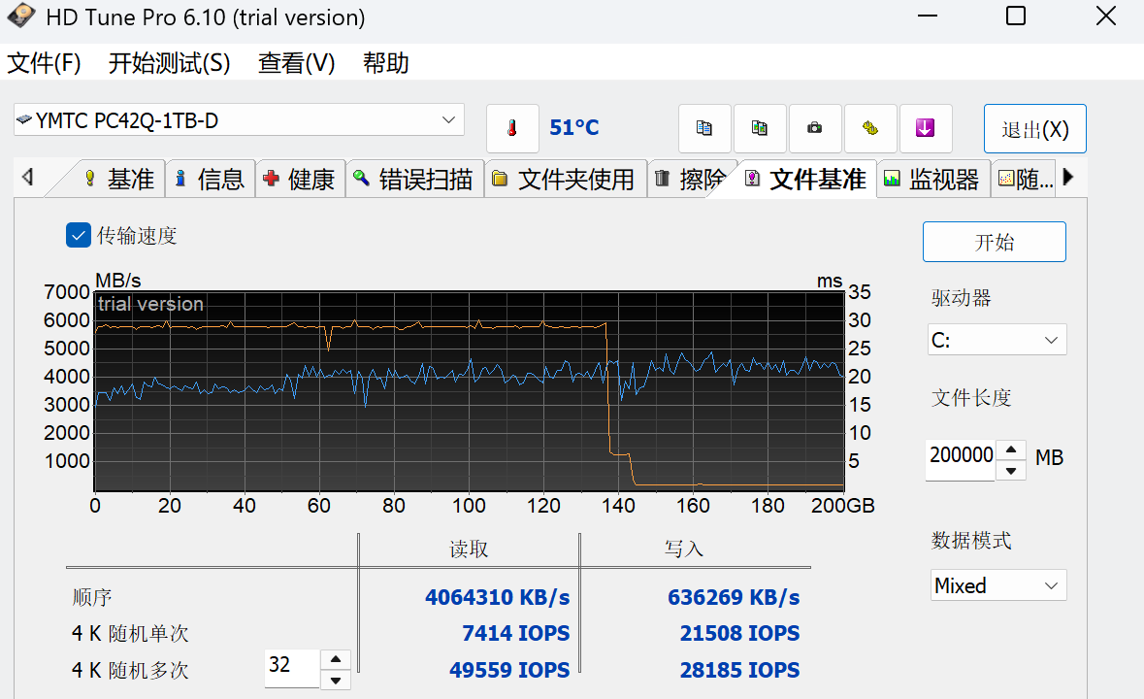Click the 退出(X) button

1034,129
